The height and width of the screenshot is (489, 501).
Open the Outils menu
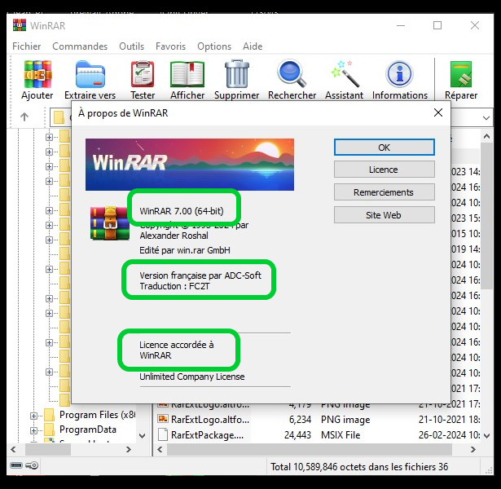(x=132, y=46)
